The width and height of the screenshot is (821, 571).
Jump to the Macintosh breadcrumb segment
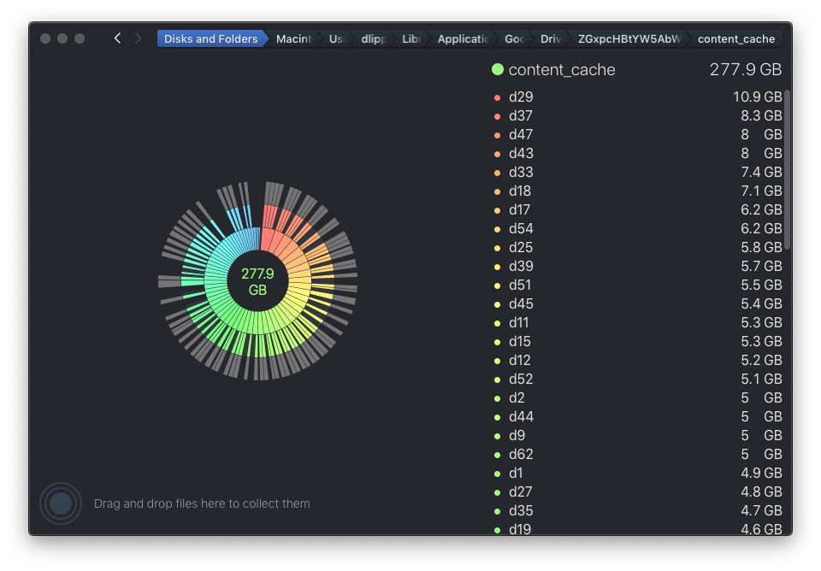[x=293, y=38]
